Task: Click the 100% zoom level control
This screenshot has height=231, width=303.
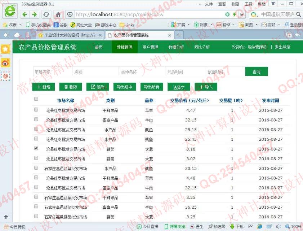Action: tap(294, 226)
